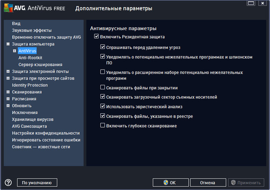Select Защита при просмотре сайтов label
This screenshot has height=190, width=270.
click(43, 78)
